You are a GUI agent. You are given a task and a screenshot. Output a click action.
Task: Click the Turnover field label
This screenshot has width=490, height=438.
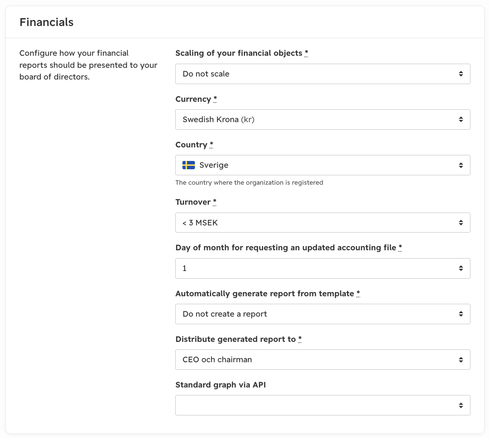point(193,202)
